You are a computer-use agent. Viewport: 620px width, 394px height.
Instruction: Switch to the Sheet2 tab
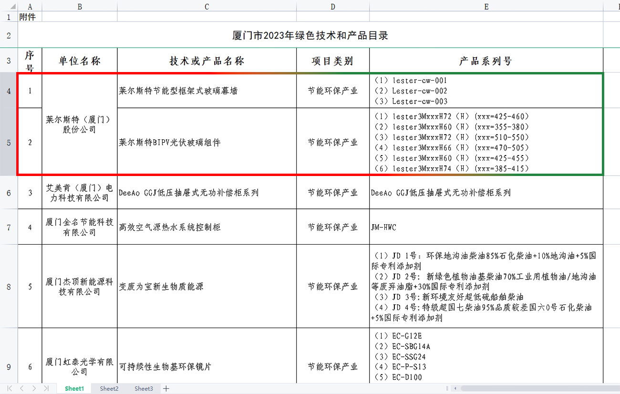point(109,388)
